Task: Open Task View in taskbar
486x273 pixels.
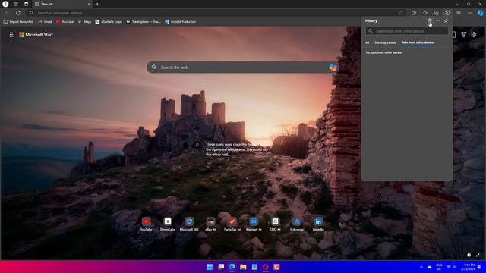Action: click(x=221, y=267)
